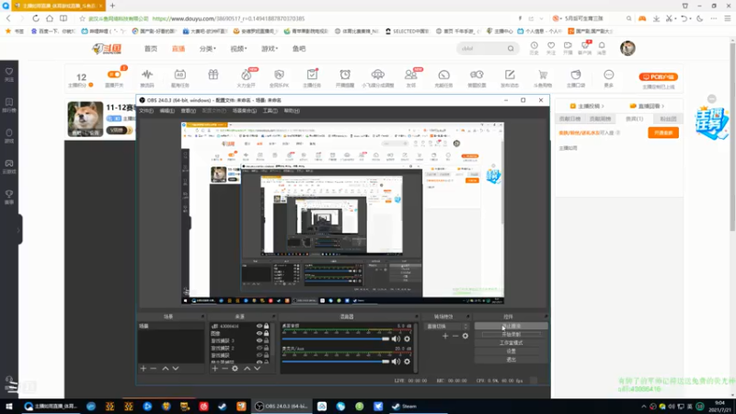Switch to the 粉丝团 tab
736x414 pixels.
668,120
